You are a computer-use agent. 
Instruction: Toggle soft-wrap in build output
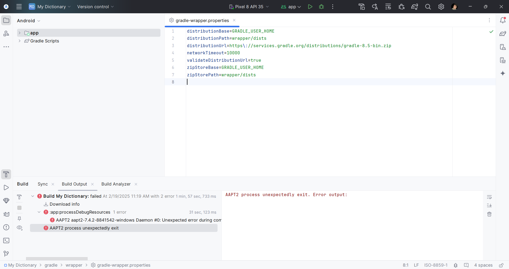[x=489, y=197]
